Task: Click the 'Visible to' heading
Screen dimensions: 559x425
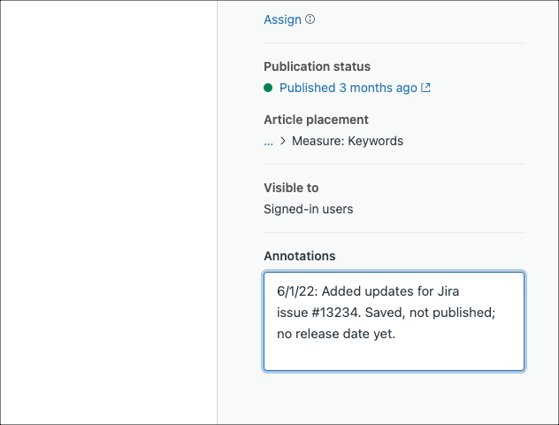Action: tap(291, 188)
